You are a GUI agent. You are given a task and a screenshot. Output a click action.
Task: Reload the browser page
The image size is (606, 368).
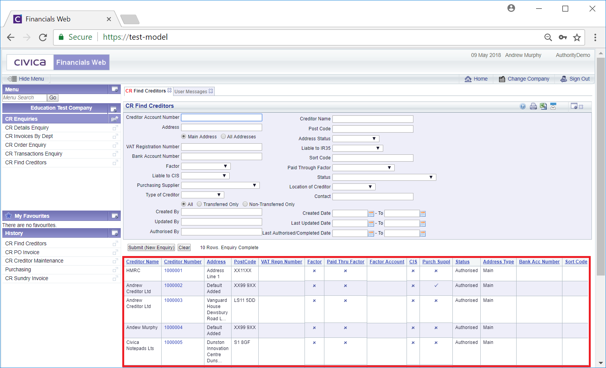pyautogui.click(x=43, y=37)
